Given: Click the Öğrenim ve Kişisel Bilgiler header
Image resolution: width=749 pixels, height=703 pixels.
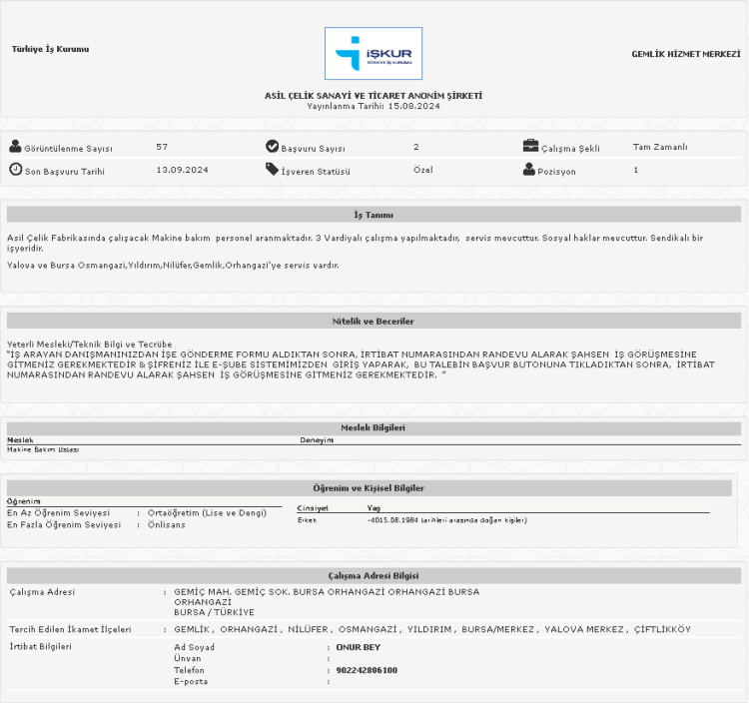Looking at the screenshot, I should click(x=374, y=487).
